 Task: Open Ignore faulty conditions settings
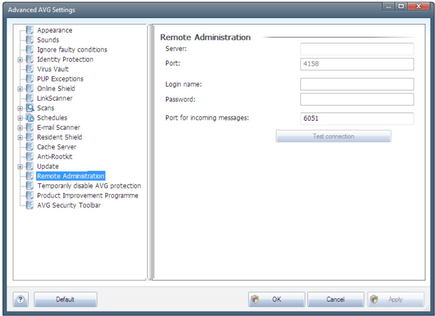tap(72, 50)
